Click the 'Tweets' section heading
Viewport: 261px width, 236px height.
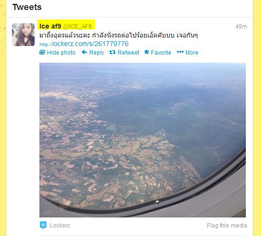pos(27,7)
